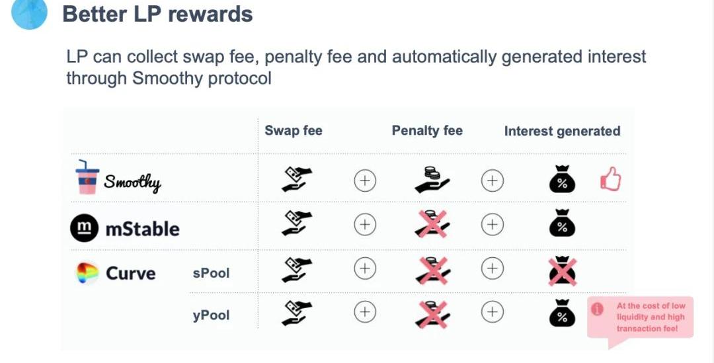Click sPool's crossed-out interest bag icon
Viewport: 714px width, 363px height.
click(x=562, y=270)
